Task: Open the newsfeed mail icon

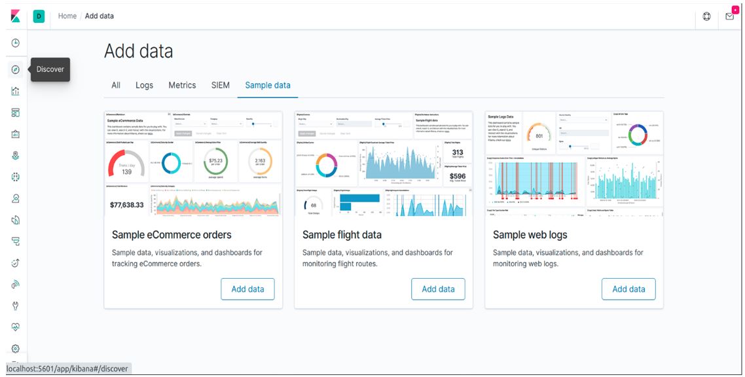Action: (x=730, y=16)
